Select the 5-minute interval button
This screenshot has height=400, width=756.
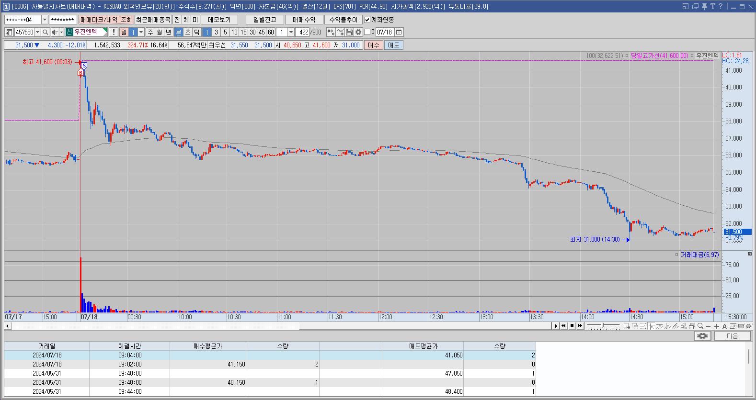coord(225,32)
